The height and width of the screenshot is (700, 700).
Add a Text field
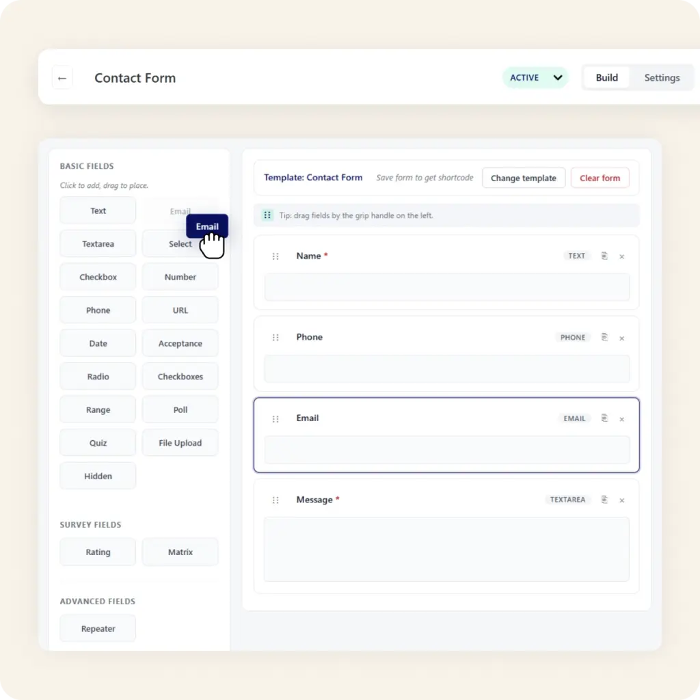tap(98, 211)
